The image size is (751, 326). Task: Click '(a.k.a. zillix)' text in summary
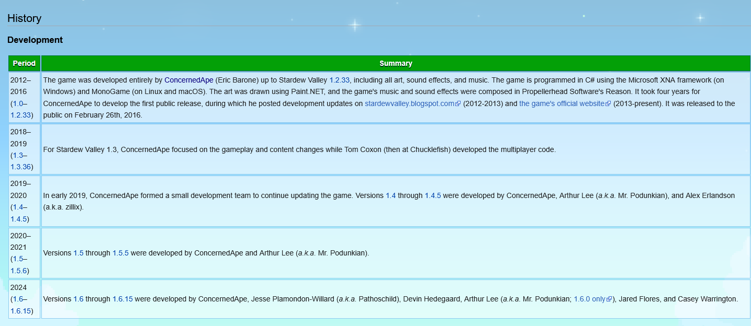click(x=63, y=207)
